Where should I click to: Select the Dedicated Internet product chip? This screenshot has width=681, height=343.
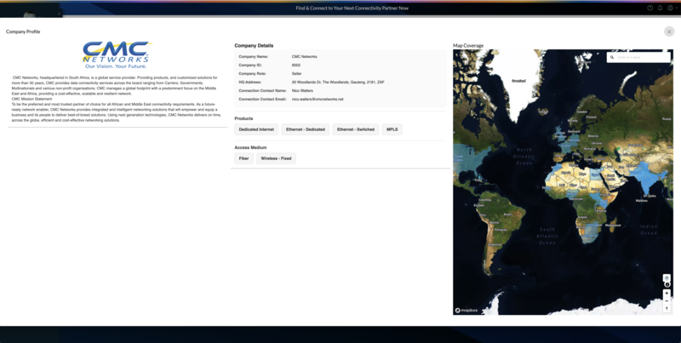tap(256, 129)
